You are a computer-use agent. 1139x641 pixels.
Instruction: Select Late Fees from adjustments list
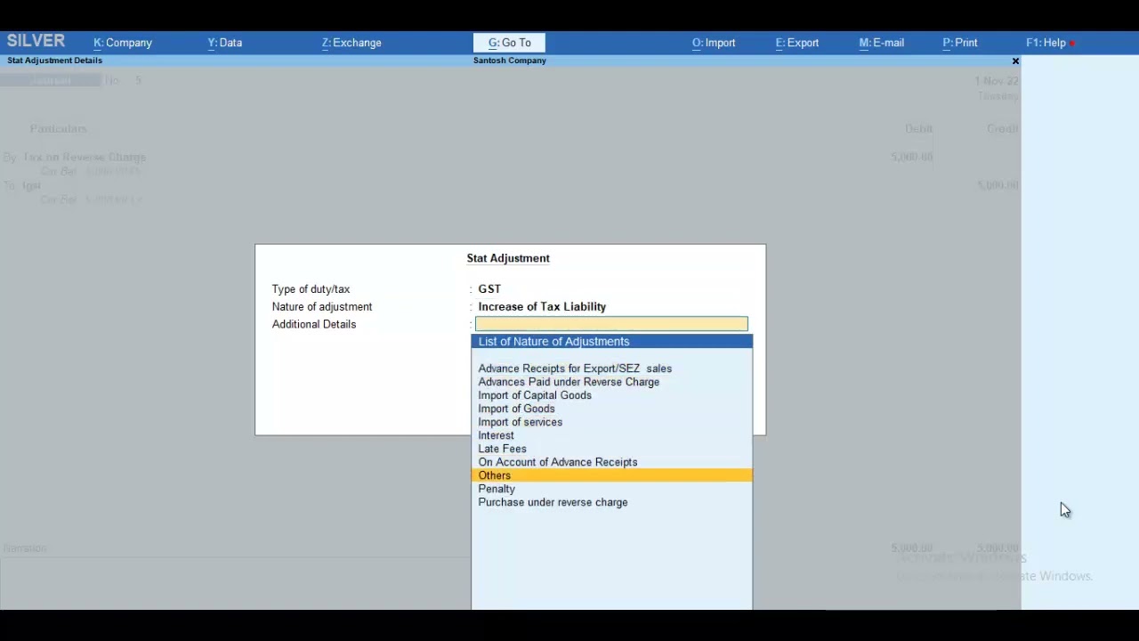pyautogui.click(x=611, y=449)
